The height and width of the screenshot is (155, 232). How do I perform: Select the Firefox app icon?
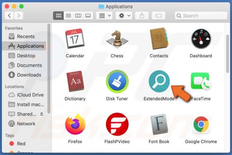tap(75, 124)
